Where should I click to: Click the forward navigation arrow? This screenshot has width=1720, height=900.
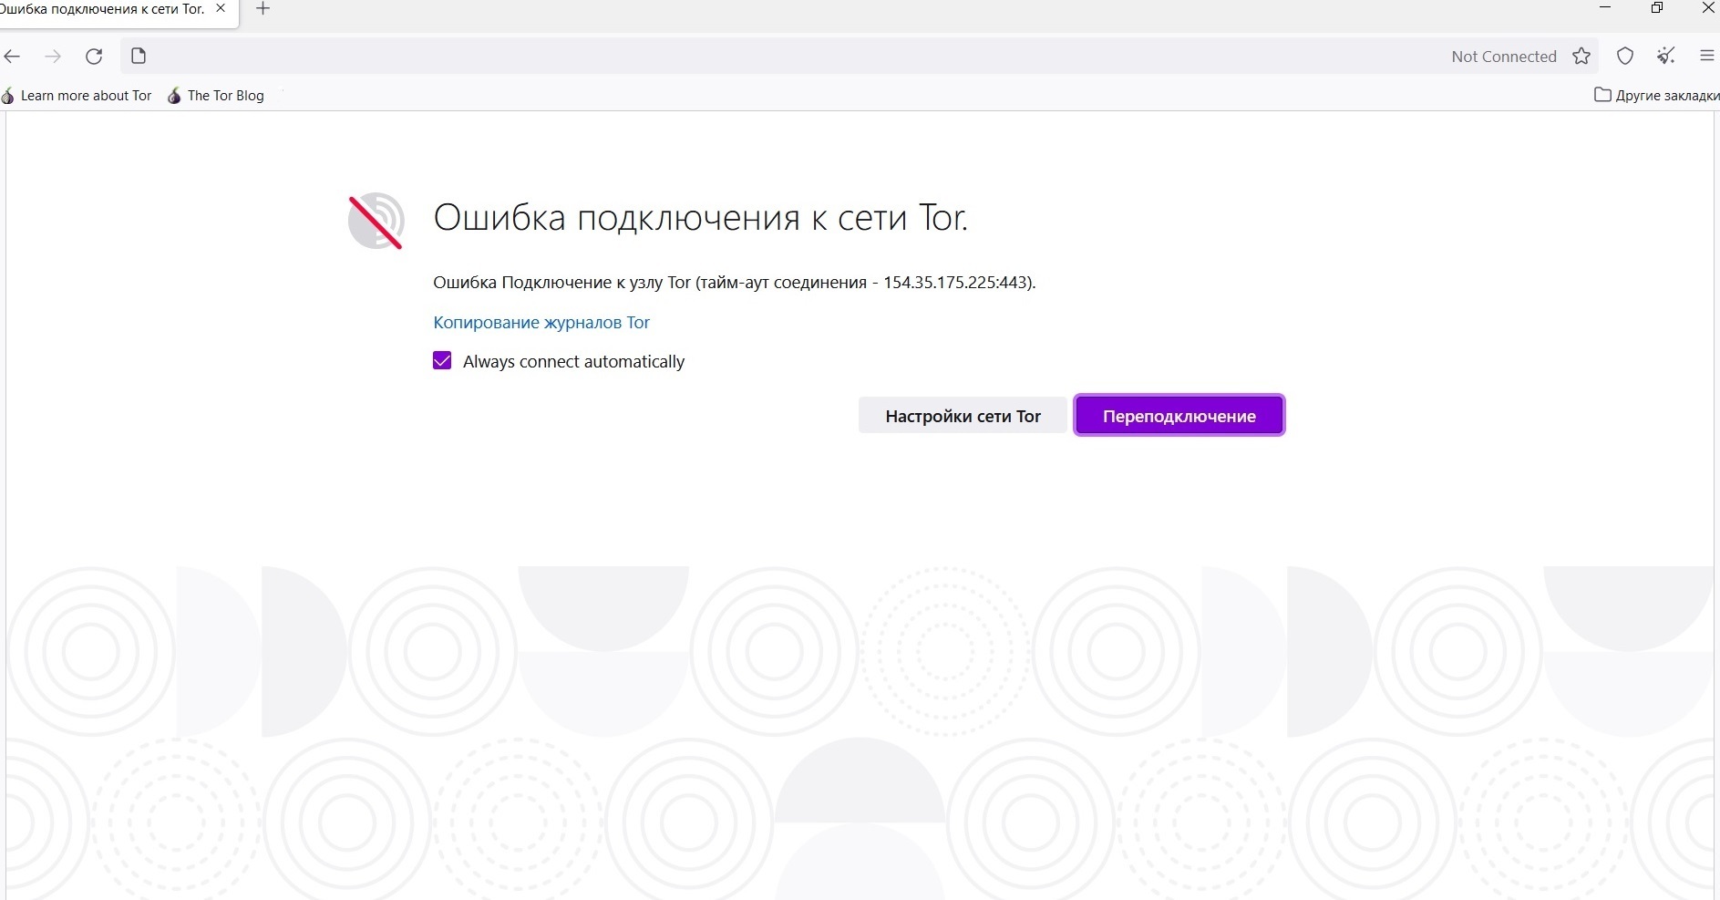pos(53,56)
